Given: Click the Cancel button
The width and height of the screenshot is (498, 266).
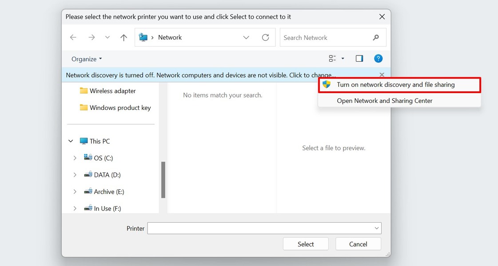Looking at the screenshot, I should [358, 244].
